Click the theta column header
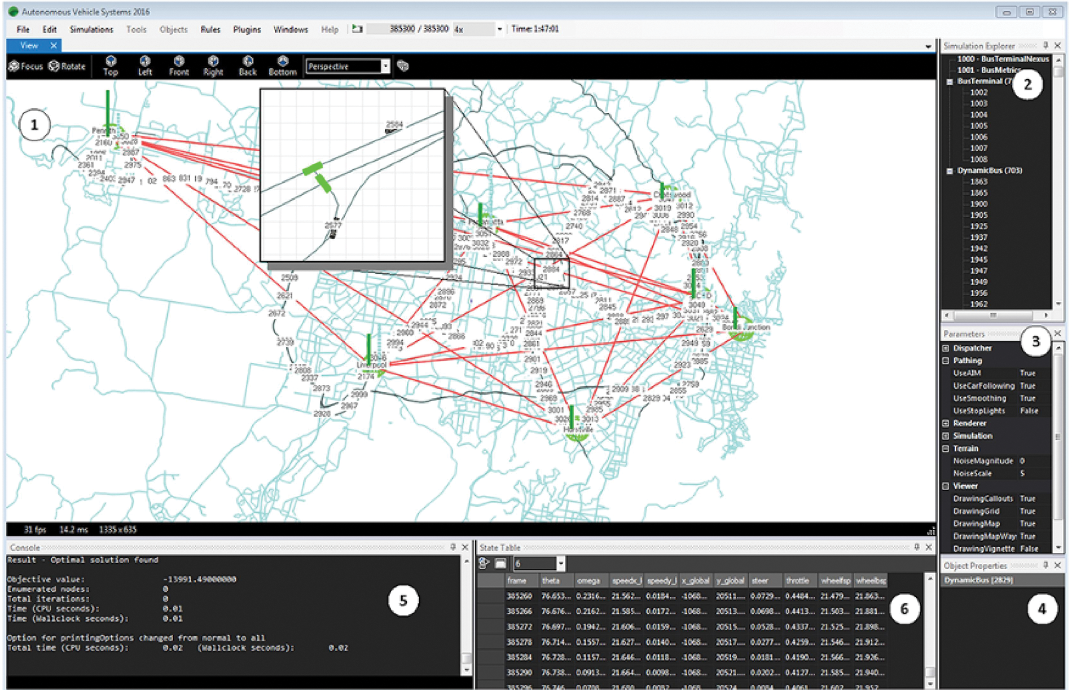This screenshot has width=1072, height=690. pyautogui.click(x=551, y=581)
